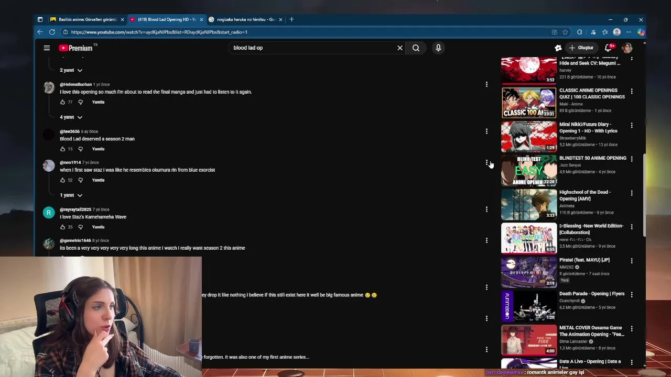Viewport: 671px width, 377px height.
Task: Open menu for METAL COVER Ousama Game video
Action: [632, 329]
